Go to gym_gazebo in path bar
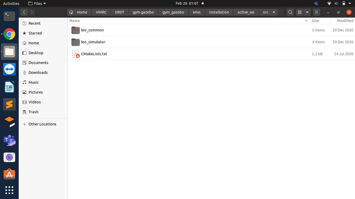The image size is (355, 199). (173, 12)
